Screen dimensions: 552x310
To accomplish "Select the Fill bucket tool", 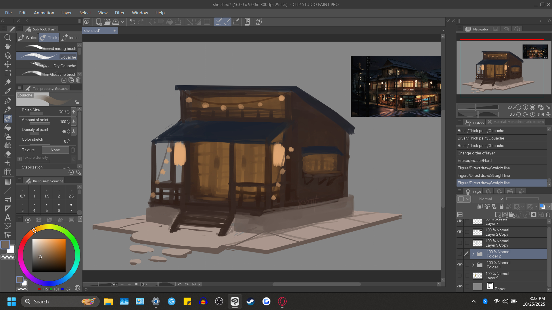I will click(x=8, y=127).
